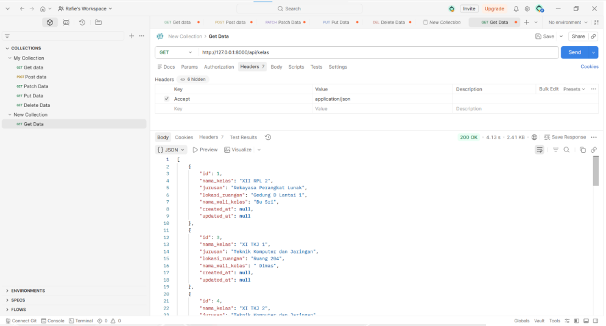Collapse the My Collection folder
This screenshot has height=326, width=606.
click(x=10, y=58)
